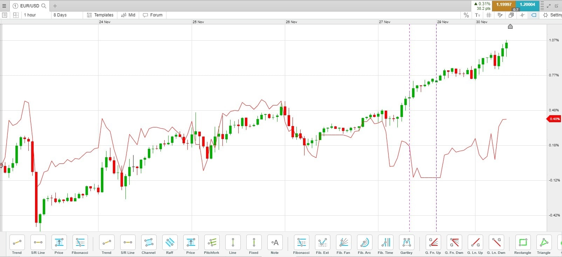Open the 8 Days range dropdown

tap(67, 15)
